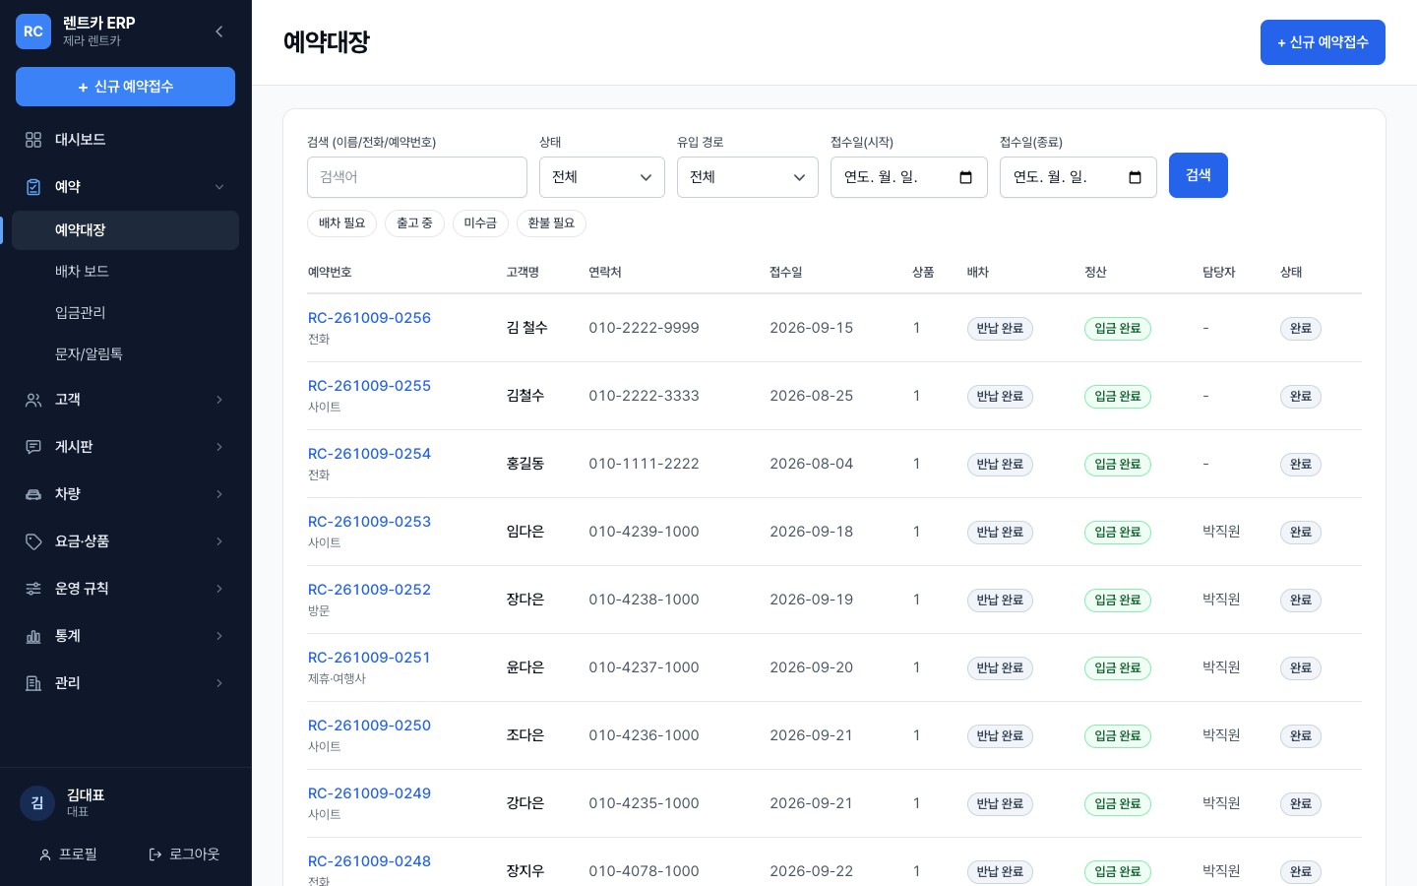Screen dimensions: 1417x886
Task: Click phone number 010-2222-9999
Action: point(644,328)
